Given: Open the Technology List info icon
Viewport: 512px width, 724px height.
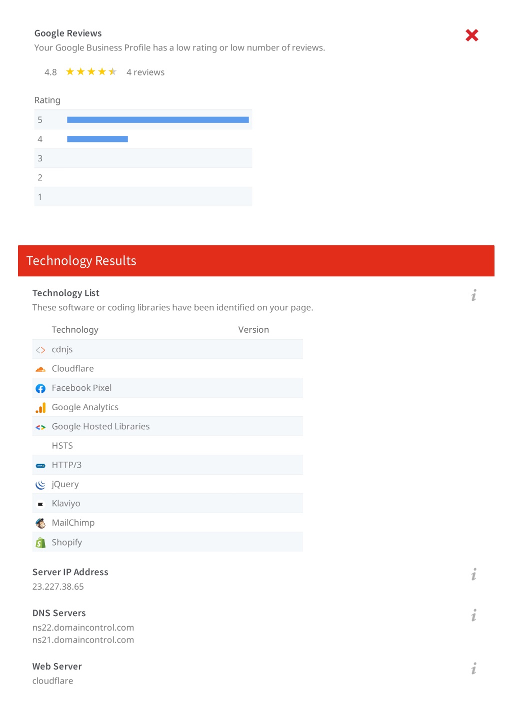Looking at the screenshot, I should (x=473, y=295).
